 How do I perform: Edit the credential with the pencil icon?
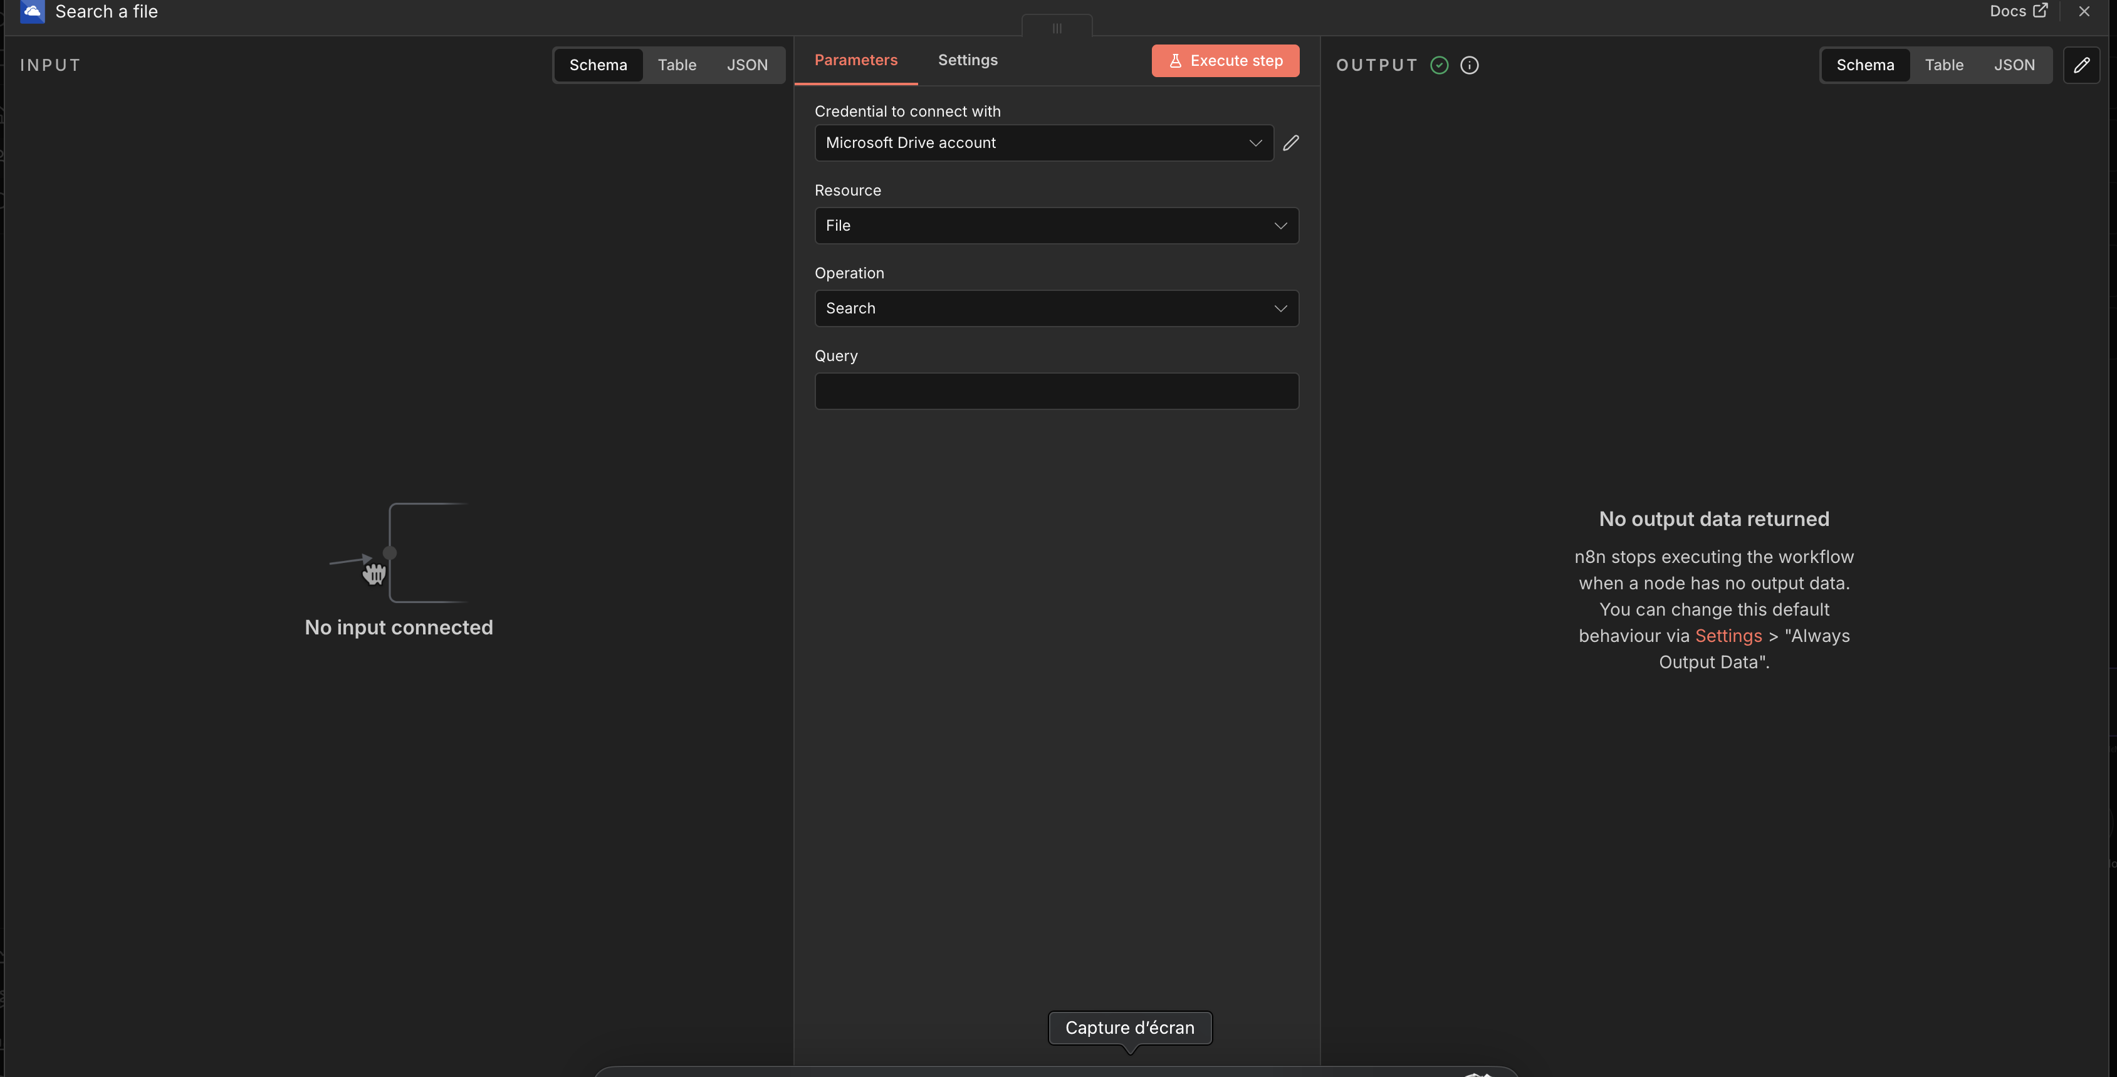1291,143
